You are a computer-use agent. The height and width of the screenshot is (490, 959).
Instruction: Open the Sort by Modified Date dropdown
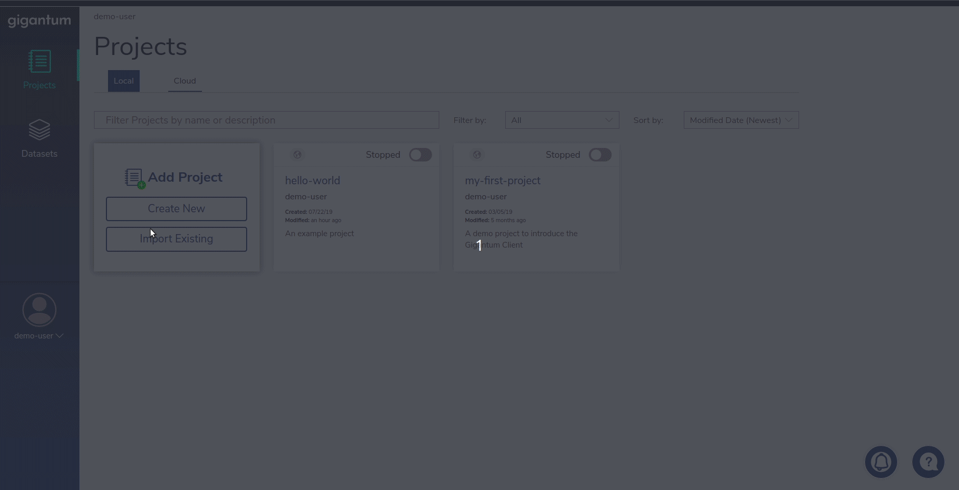click(741, 120)
